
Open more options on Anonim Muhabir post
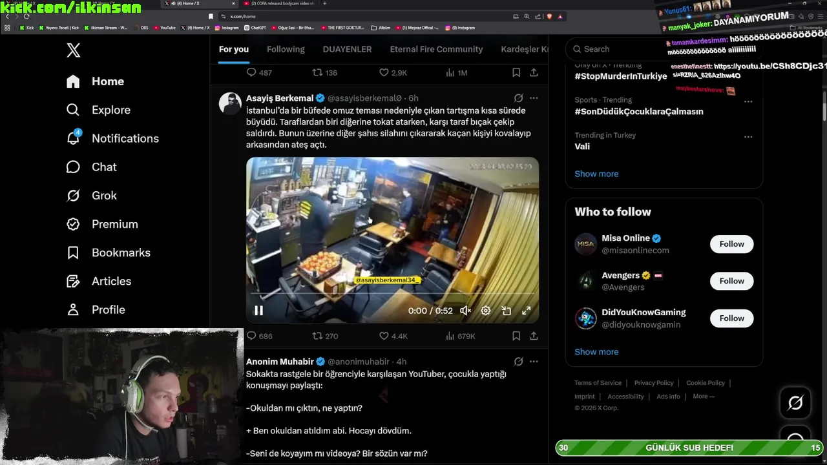click(x=534, y=362)
